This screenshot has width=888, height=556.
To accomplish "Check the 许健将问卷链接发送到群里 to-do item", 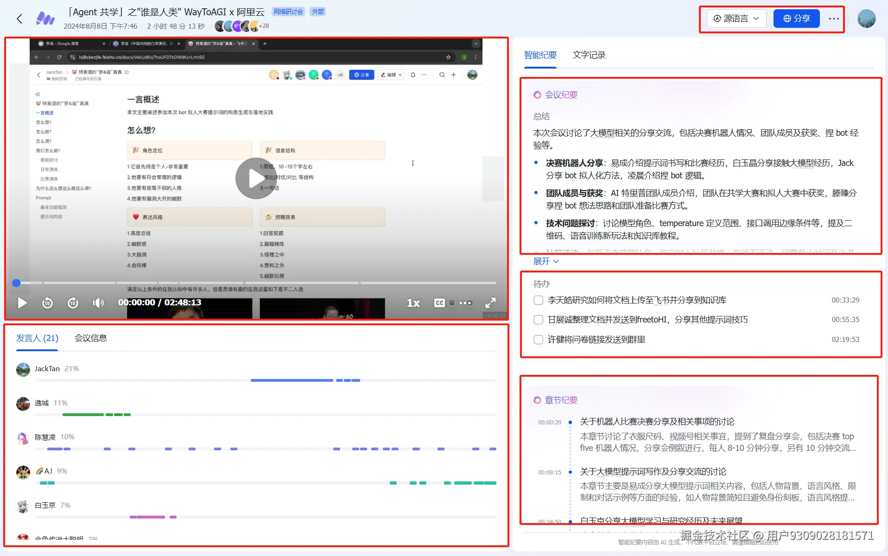I will point(539,340).
